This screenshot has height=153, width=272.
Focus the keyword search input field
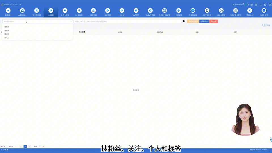pos(128,21)
